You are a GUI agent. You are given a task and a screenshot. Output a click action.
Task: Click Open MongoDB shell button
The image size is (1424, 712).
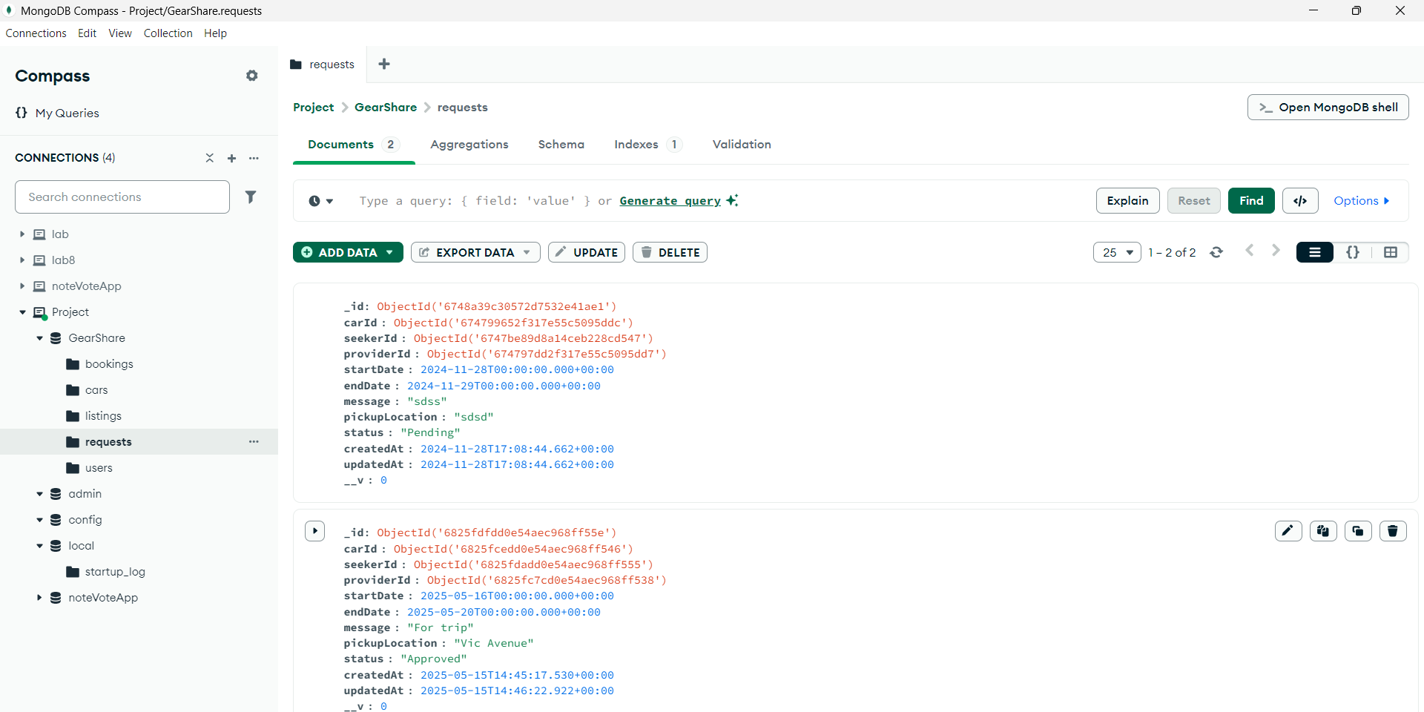tap(1328, 108)
